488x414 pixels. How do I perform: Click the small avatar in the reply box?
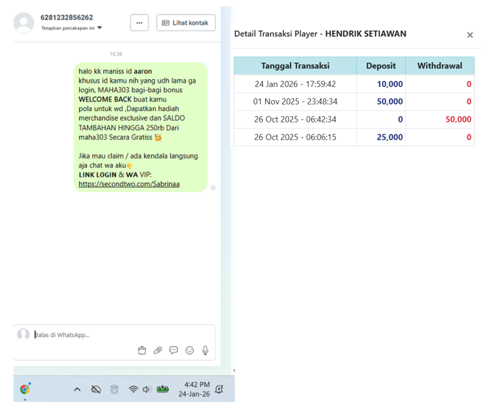[23, 334]
